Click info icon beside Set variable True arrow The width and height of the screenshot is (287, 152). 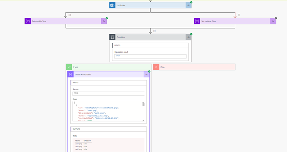coord(70,15)
